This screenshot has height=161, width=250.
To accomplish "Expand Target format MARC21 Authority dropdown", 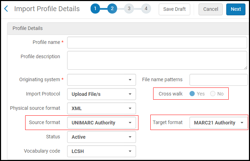I will [x=219, y=123].
